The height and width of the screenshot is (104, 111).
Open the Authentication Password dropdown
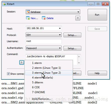pos(44,48)
